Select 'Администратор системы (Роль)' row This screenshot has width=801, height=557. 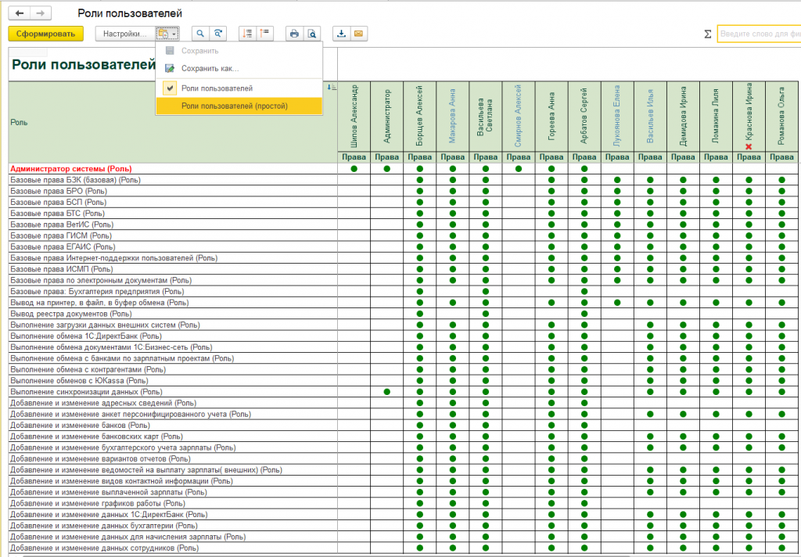(70, 168)
